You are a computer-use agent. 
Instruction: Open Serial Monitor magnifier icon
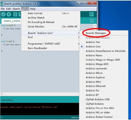pyautogui.click(x=91, y=14)
